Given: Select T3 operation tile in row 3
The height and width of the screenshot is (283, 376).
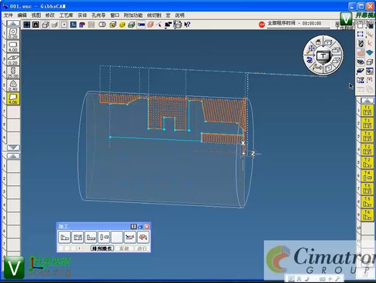Looking at the screenshot, I should click(x=367, y=137).
